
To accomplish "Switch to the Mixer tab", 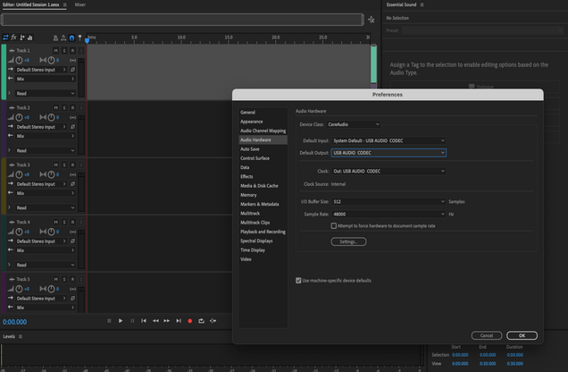I will (80, 4).
